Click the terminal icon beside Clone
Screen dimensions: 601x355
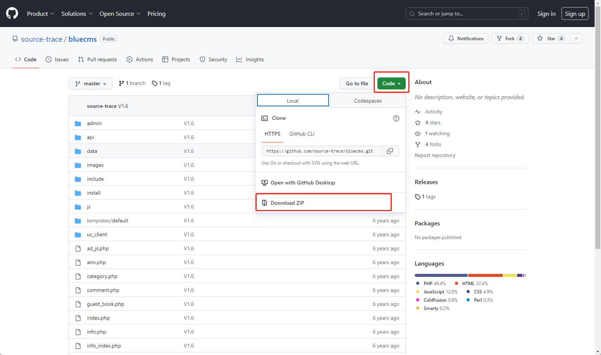pos(265,118)
